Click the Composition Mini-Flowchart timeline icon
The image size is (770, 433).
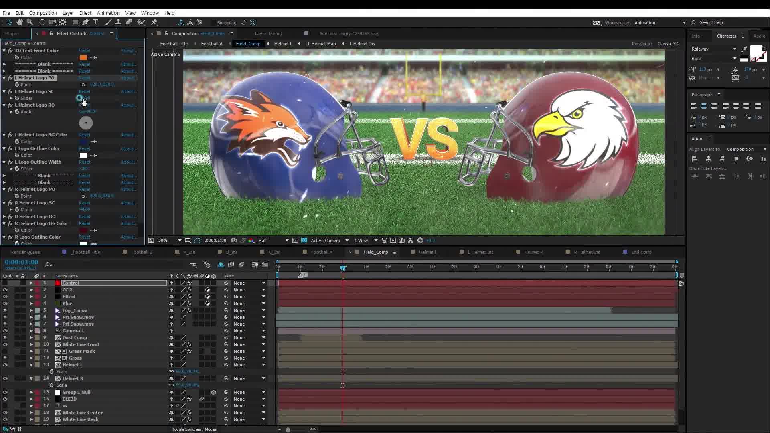pos(193,265)
